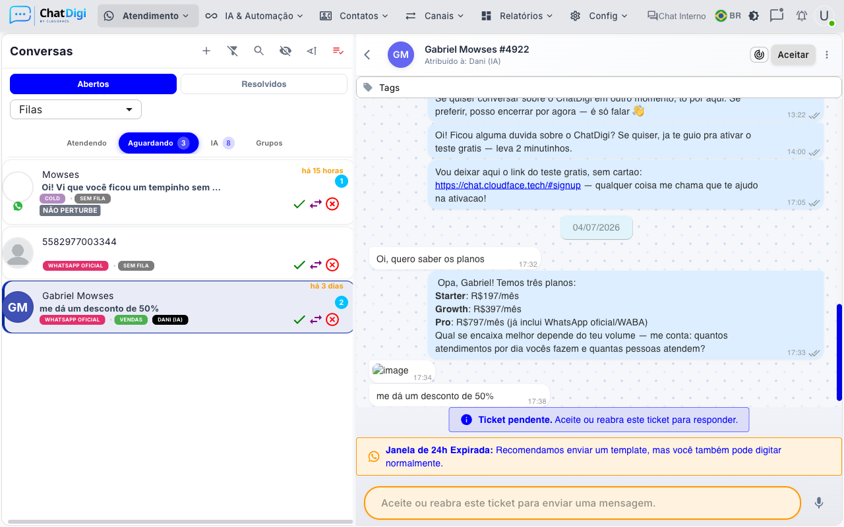Accept the Gabriel Mowses ticket green check
This screenshot has width=844, height=527.
[x=299, y=319]
